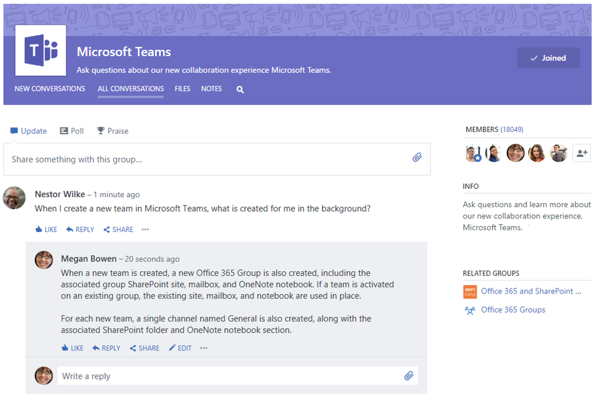Image resolution: width=595 pixels, height=402 pixels.
Task: Click Megan Bowen's avatar beside Write a reply
Action: point(44,376)
